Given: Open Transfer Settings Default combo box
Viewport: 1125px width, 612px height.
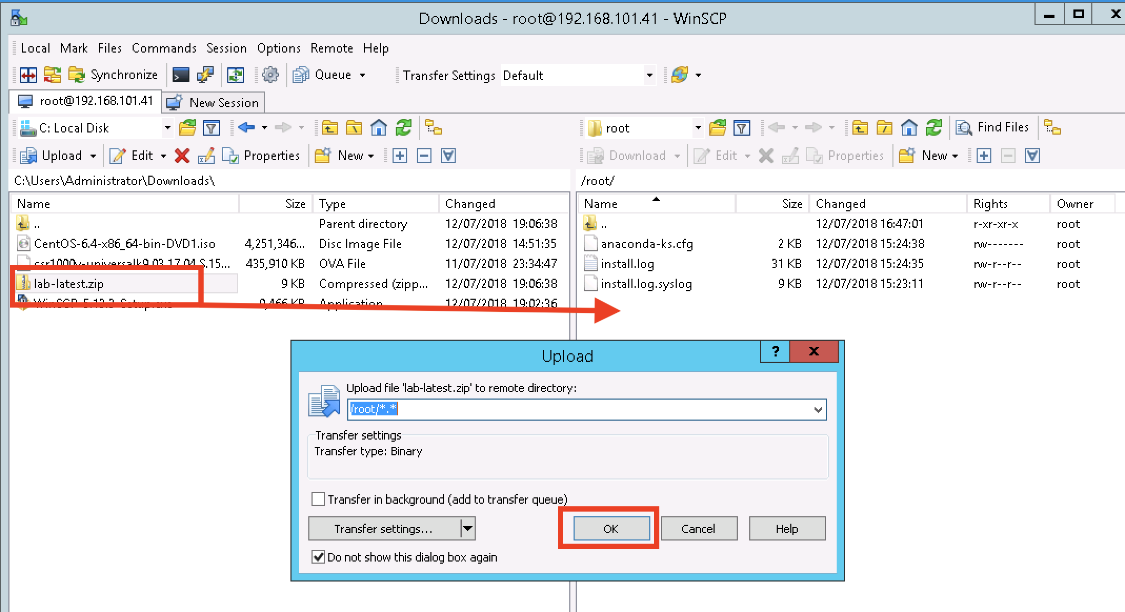Looking at the screenshot, I should click(578, 75).
